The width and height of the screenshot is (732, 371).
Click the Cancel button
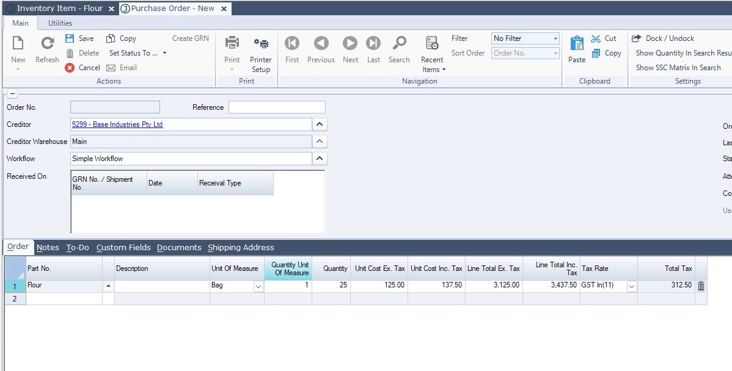coord(83,68)
